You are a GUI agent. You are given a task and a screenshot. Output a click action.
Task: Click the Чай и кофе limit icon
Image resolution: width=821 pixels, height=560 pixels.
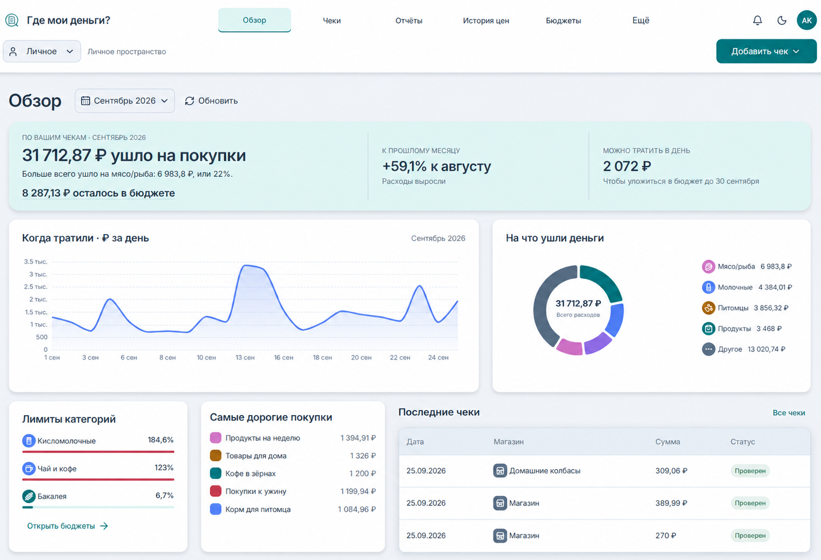[29, 468]
